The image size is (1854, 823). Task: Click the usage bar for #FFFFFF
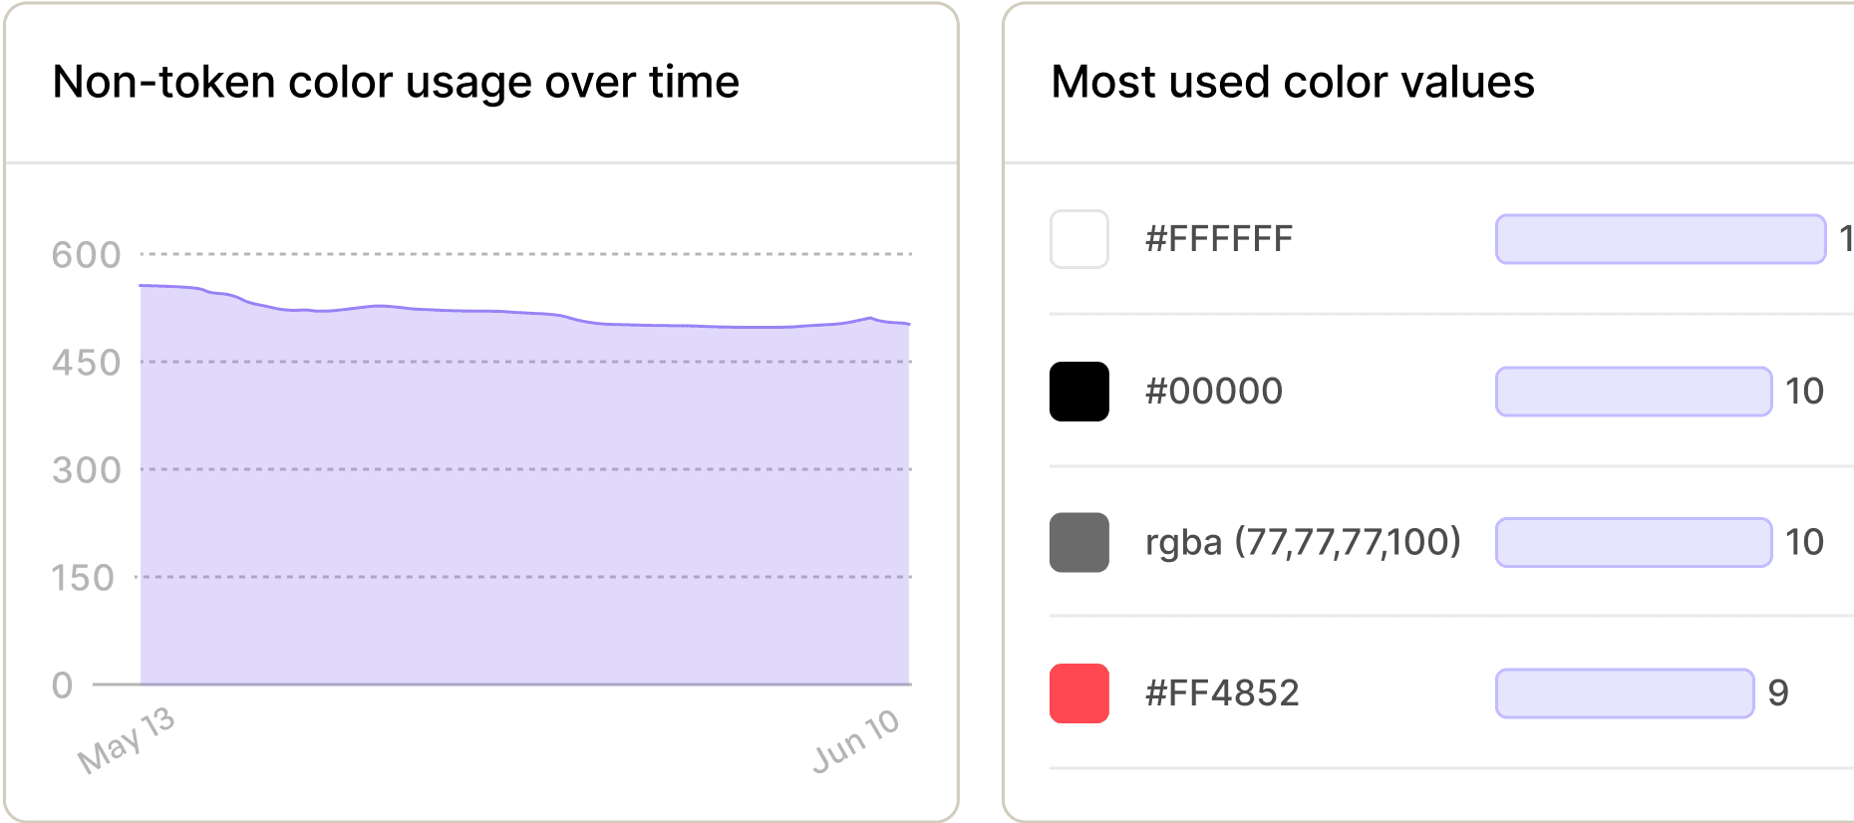(1660, 239)
